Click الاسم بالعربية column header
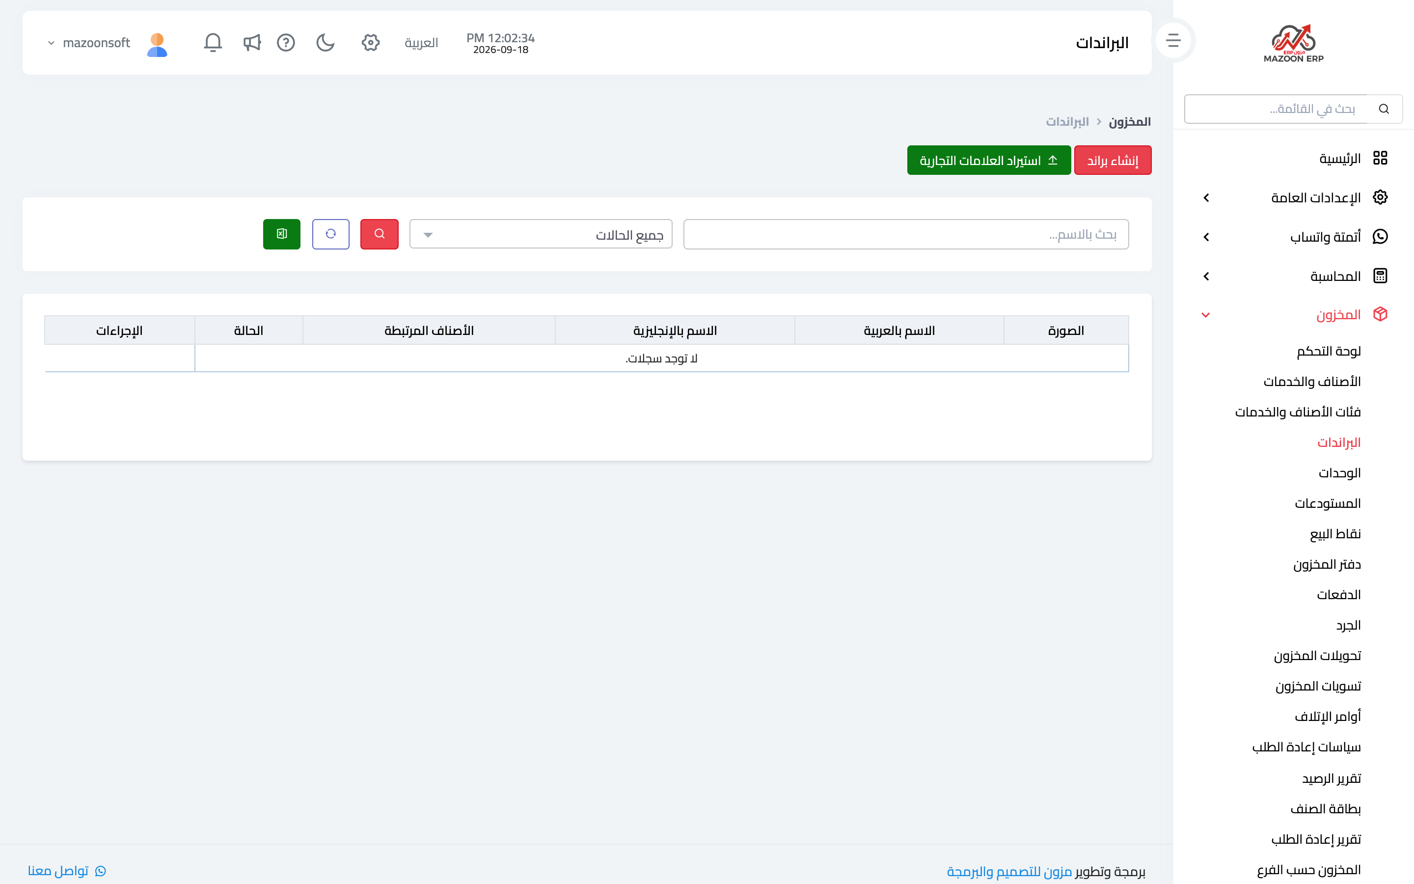 coord(899,331)
